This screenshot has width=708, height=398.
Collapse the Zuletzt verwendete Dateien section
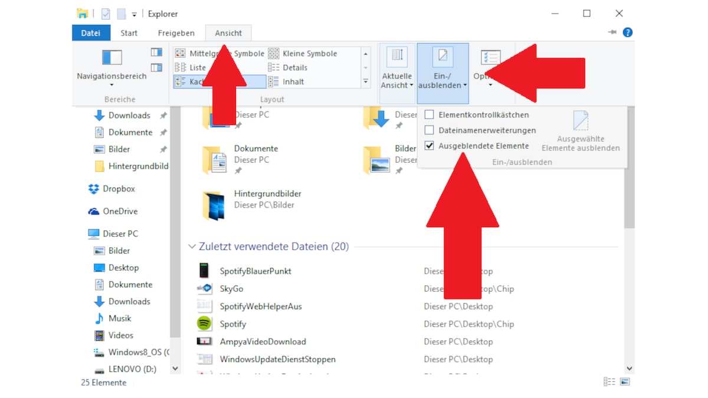pos(191,246)
